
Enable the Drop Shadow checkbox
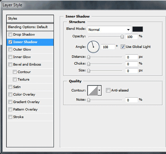pos(10,34)
